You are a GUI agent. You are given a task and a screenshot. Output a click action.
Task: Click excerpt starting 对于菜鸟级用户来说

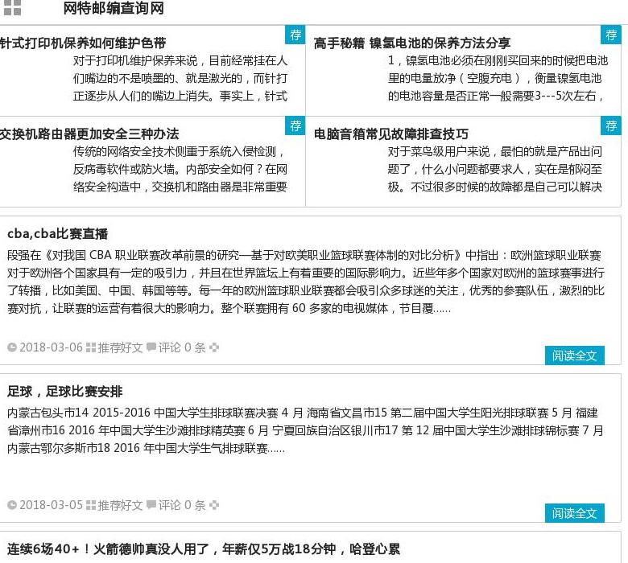coord(495,169)
